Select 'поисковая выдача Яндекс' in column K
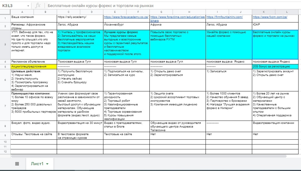The image size is (301, 171). [275, 62]
